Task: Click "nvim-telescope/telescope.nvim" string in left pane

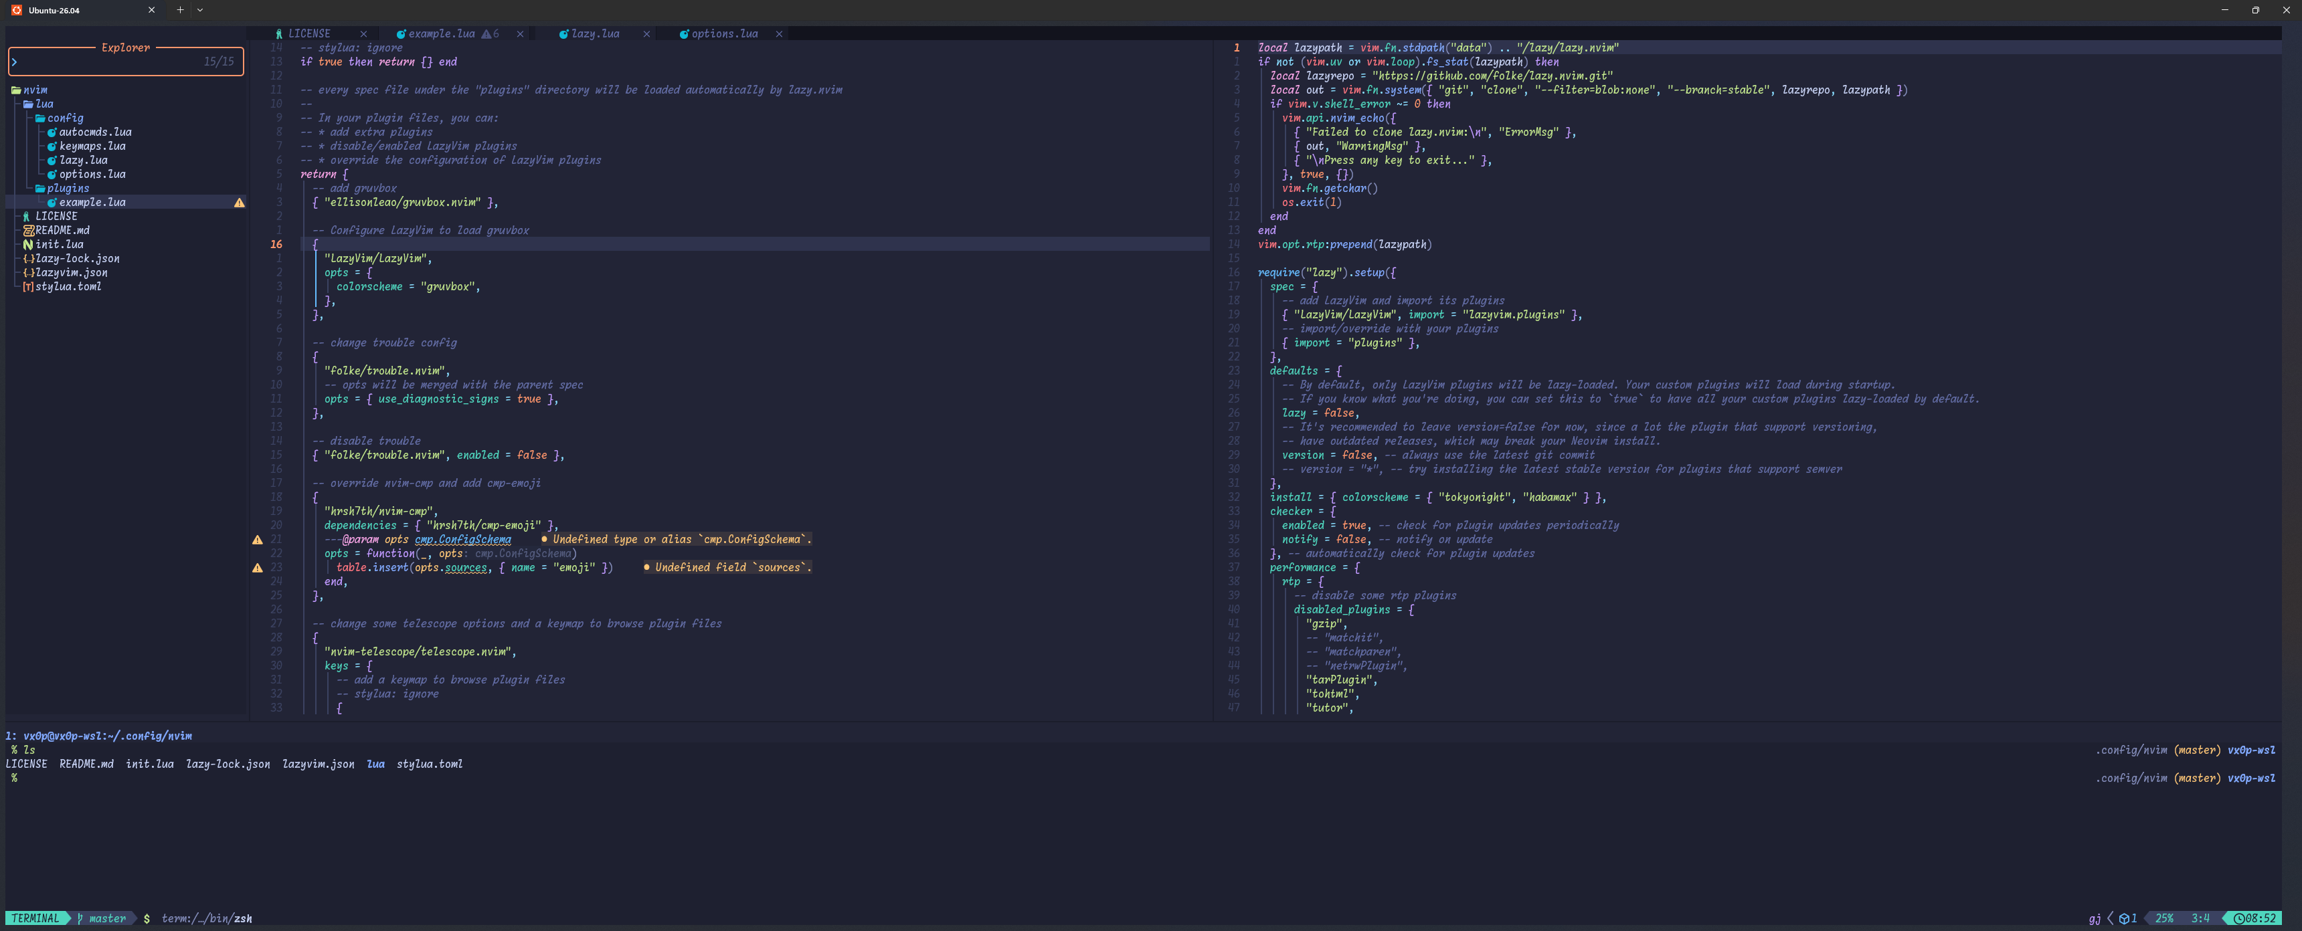Action: 418,652
